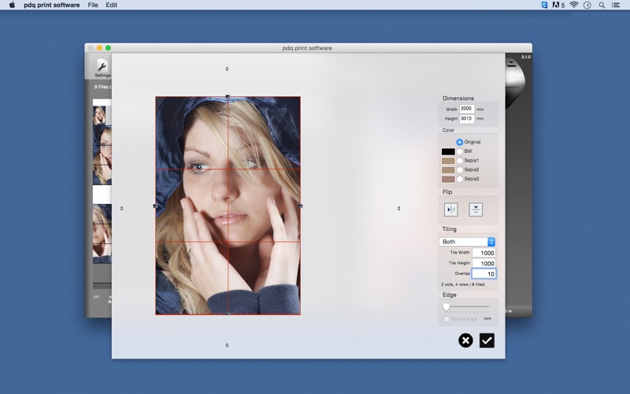This screenshot has height=394, width=630.
Task: Click the horizontal flip icon
Action: tap(451, 210)
